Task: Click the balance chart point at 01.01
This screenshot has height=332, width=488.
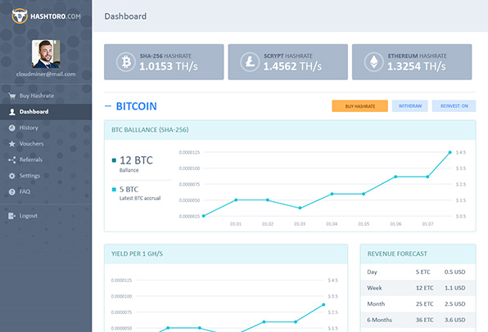Action: click(236, 200)
